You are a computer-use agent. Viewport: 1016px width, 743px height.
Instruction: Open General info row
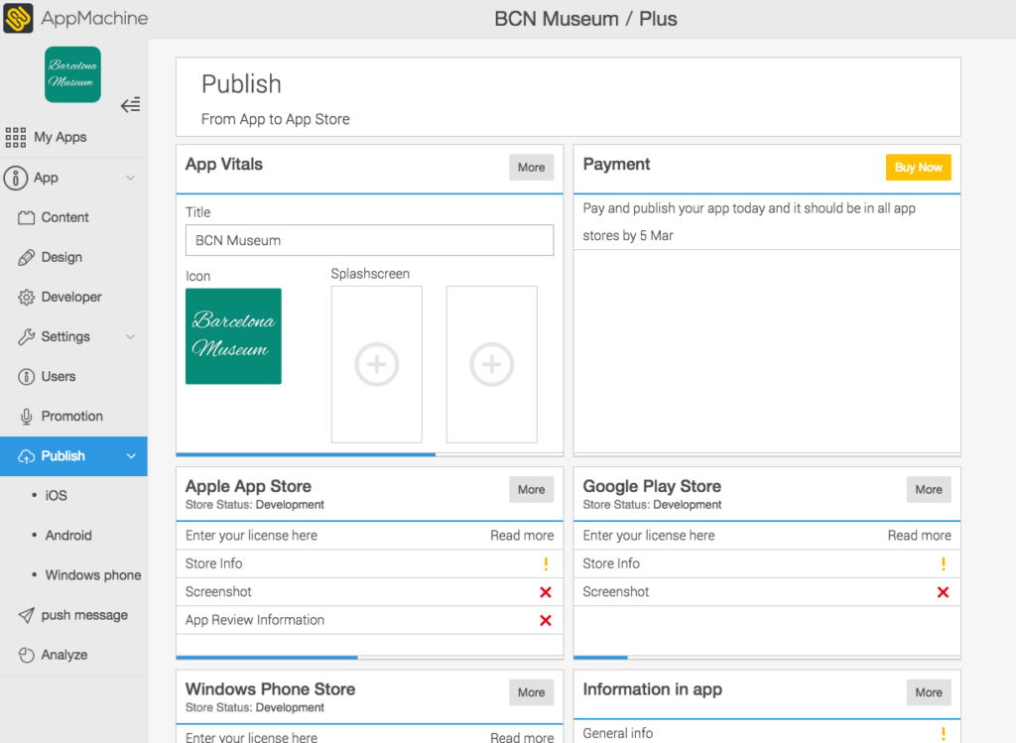click(767, 733)
